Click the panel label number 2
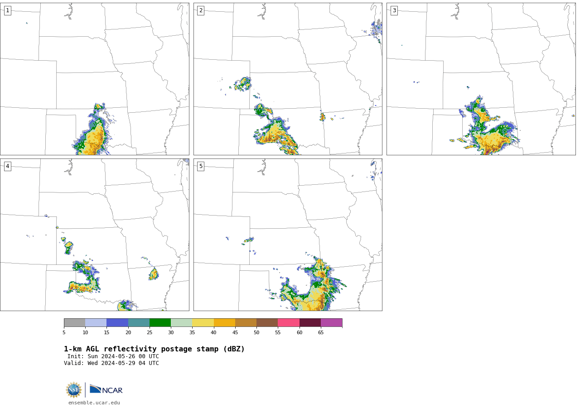Screen dimensions: 580x408 pyautogui.click(x=201, y=10)
